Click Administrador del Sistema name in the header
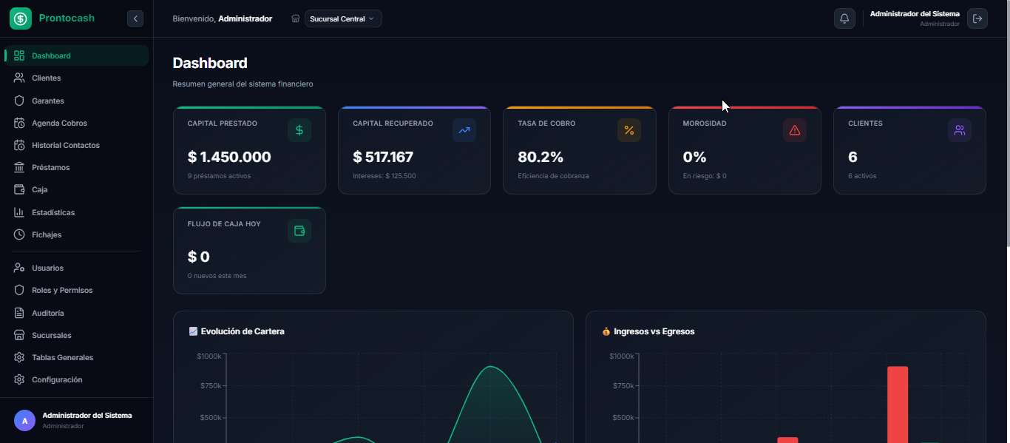The height and width of the screenshot is (443, 1010). point(915,14)
